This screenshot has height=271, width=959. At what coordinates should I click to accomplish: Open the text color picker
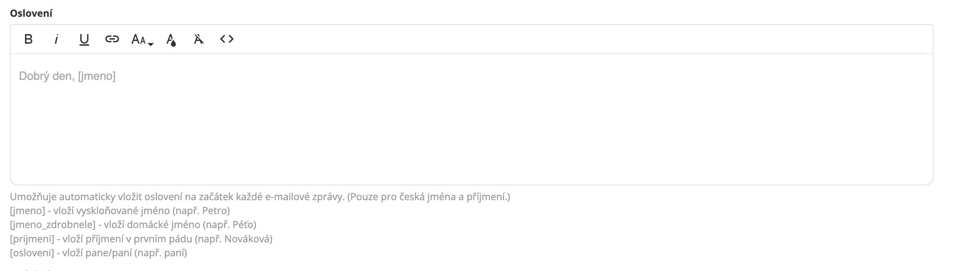[171, 40]
